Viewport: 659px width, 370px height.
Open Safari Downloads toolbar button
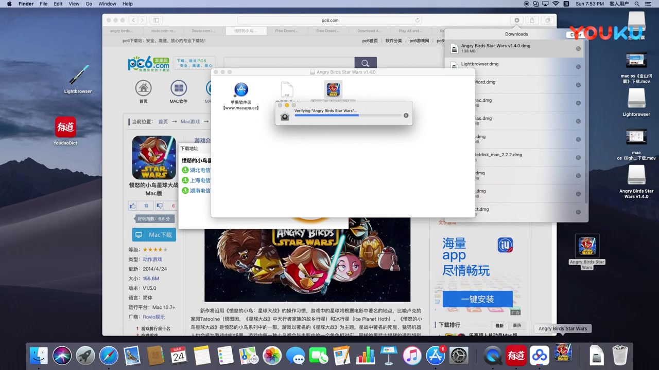(517, 20)
